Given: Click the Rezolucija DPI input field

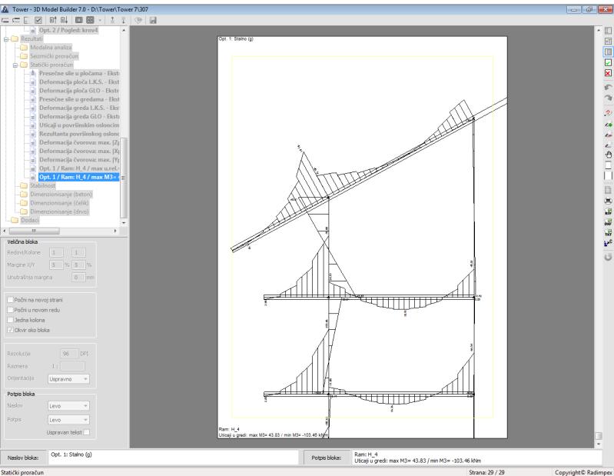Looking at the screenshot, I should click(69, 354).
